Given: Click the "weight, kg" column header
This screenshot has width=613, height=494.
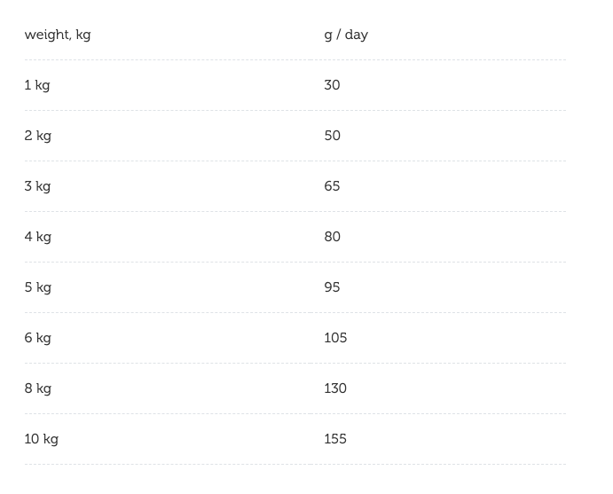Looking at the screenshot, I should (58, 35).
